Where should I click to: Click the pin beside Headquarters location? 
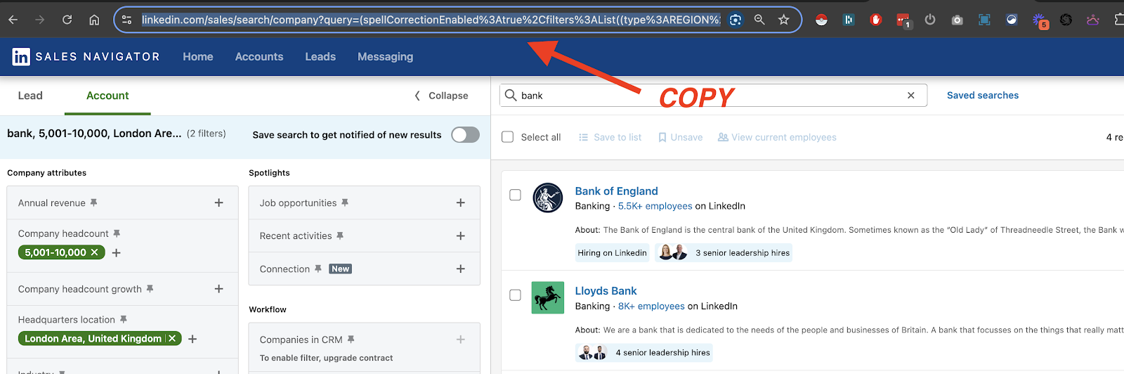[123, 319]
